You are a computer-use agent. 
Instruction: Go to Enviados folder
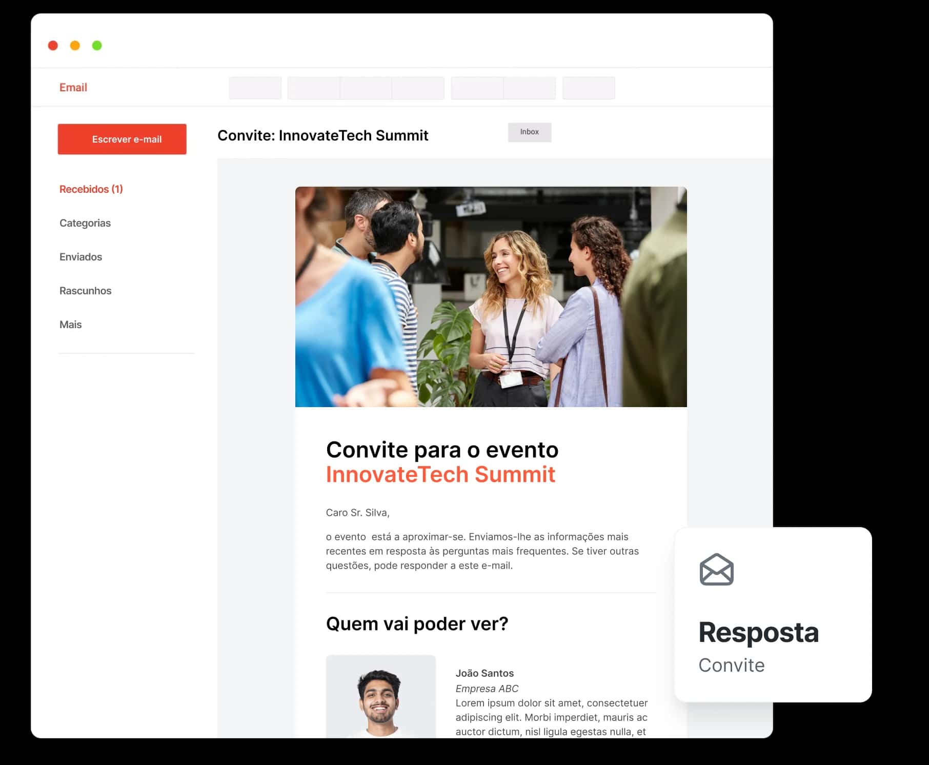tap(80, 257)
